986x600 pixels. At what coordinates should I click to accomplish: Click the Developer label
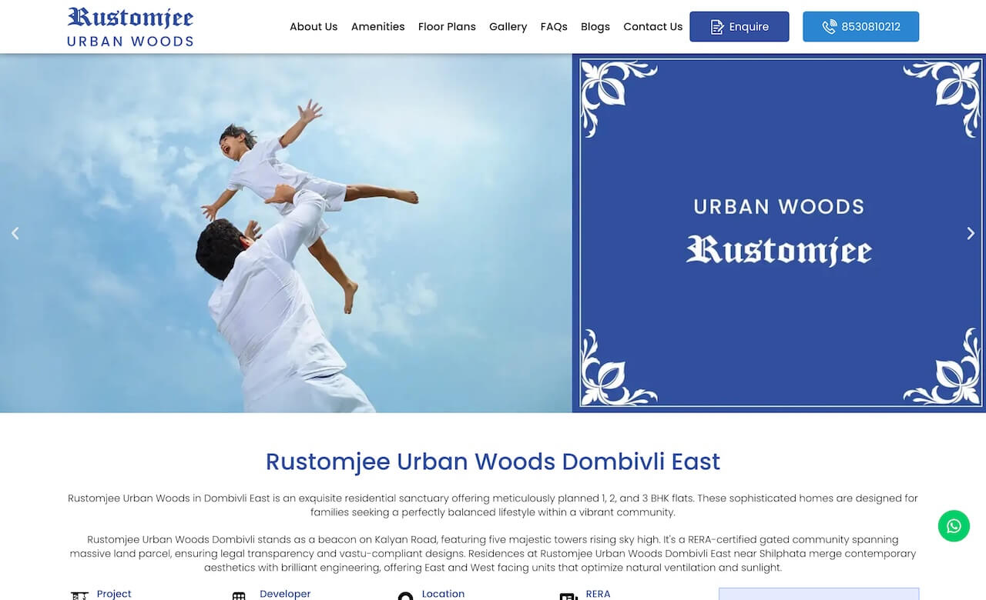[x=285, y=594]
